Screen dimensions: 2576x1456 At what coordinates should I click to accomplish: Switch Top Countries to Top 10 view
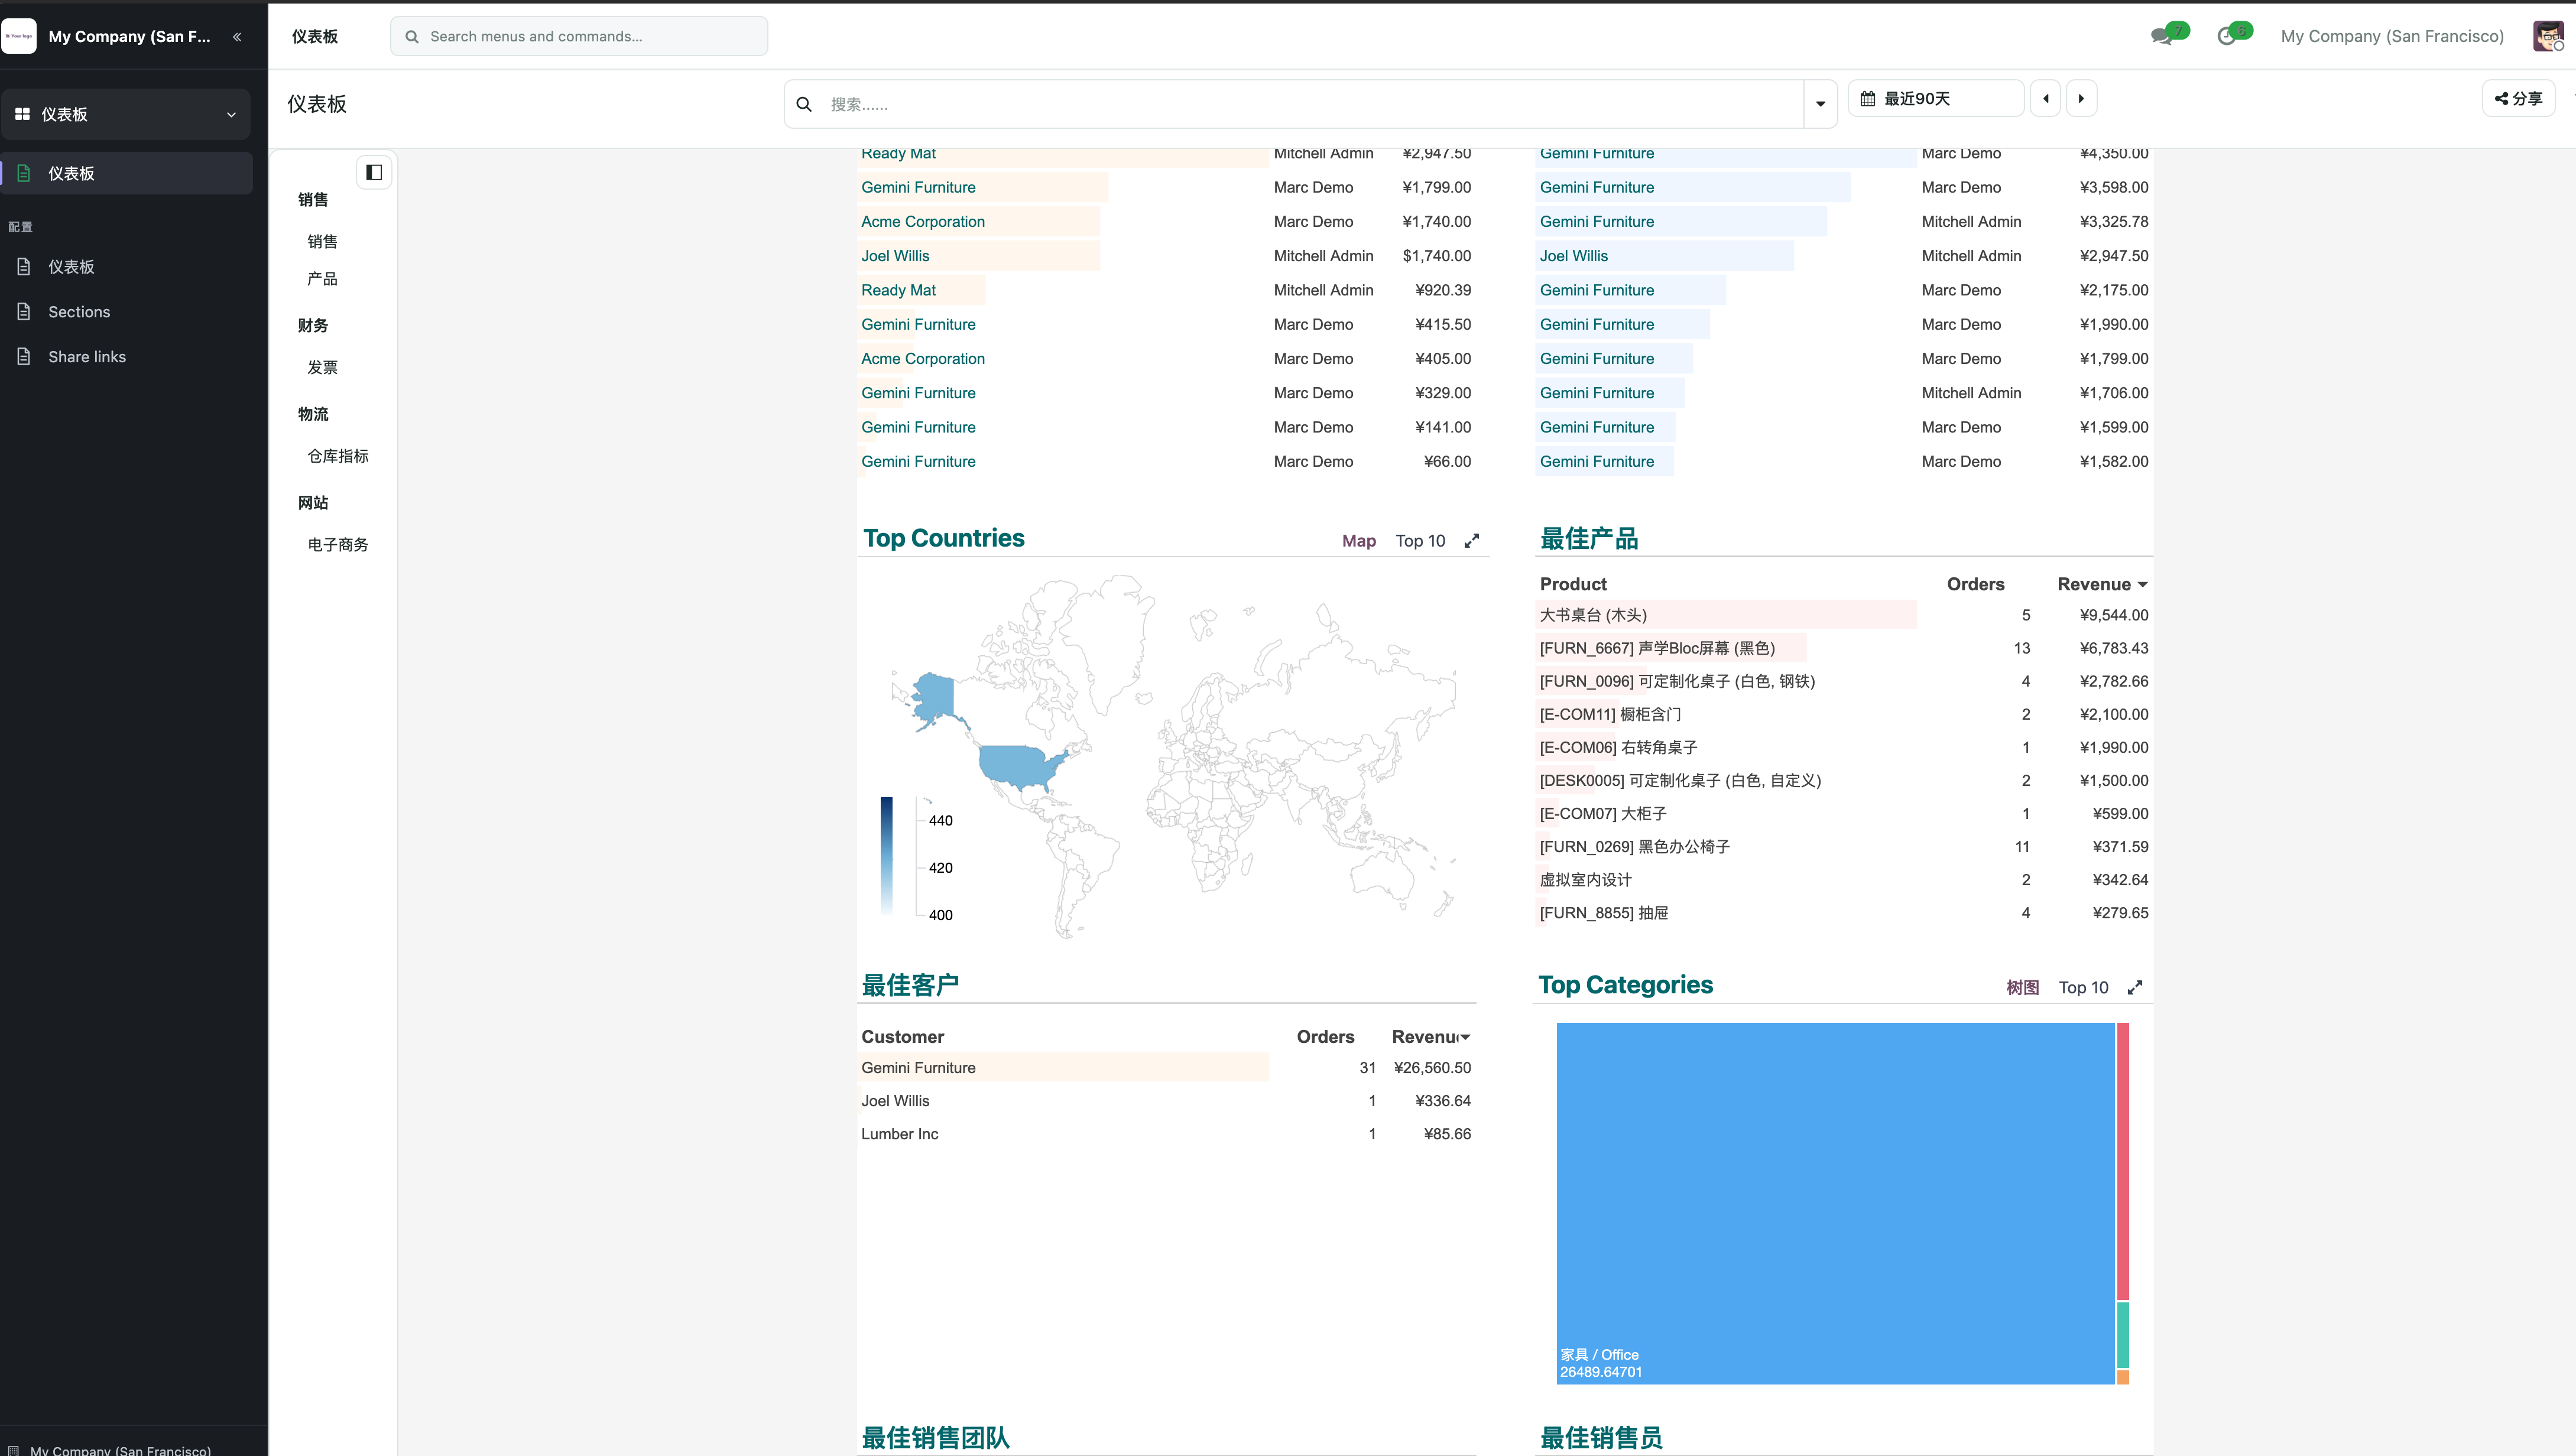(1420, 541)
